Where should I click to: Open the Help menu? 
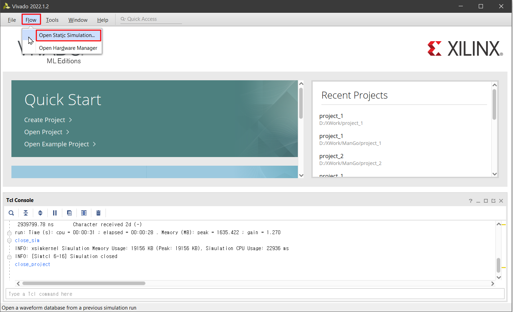click(x=103, y=20)
